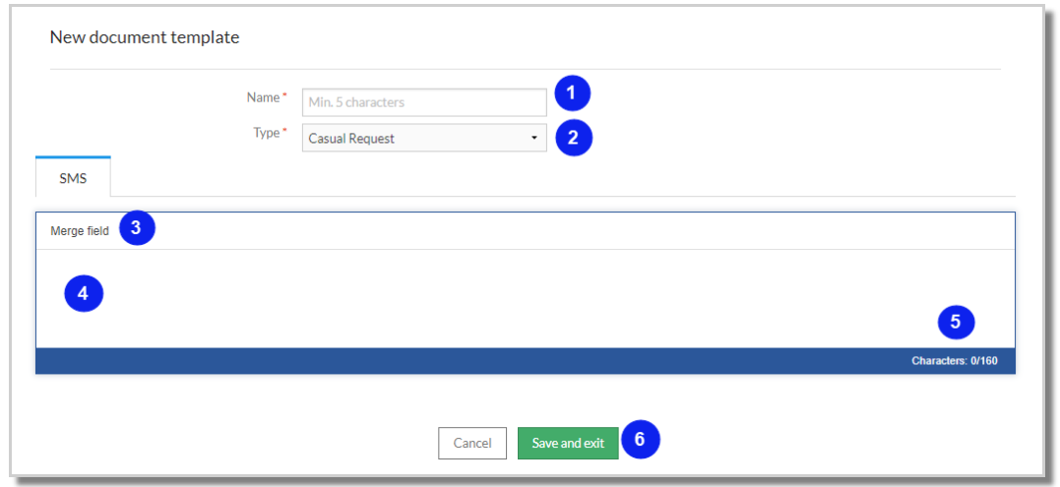The height and width of the screenshot is (487, 1060).
Task: Open the Type dropdown showing Casual Request
Action: (x=424, y=138)
